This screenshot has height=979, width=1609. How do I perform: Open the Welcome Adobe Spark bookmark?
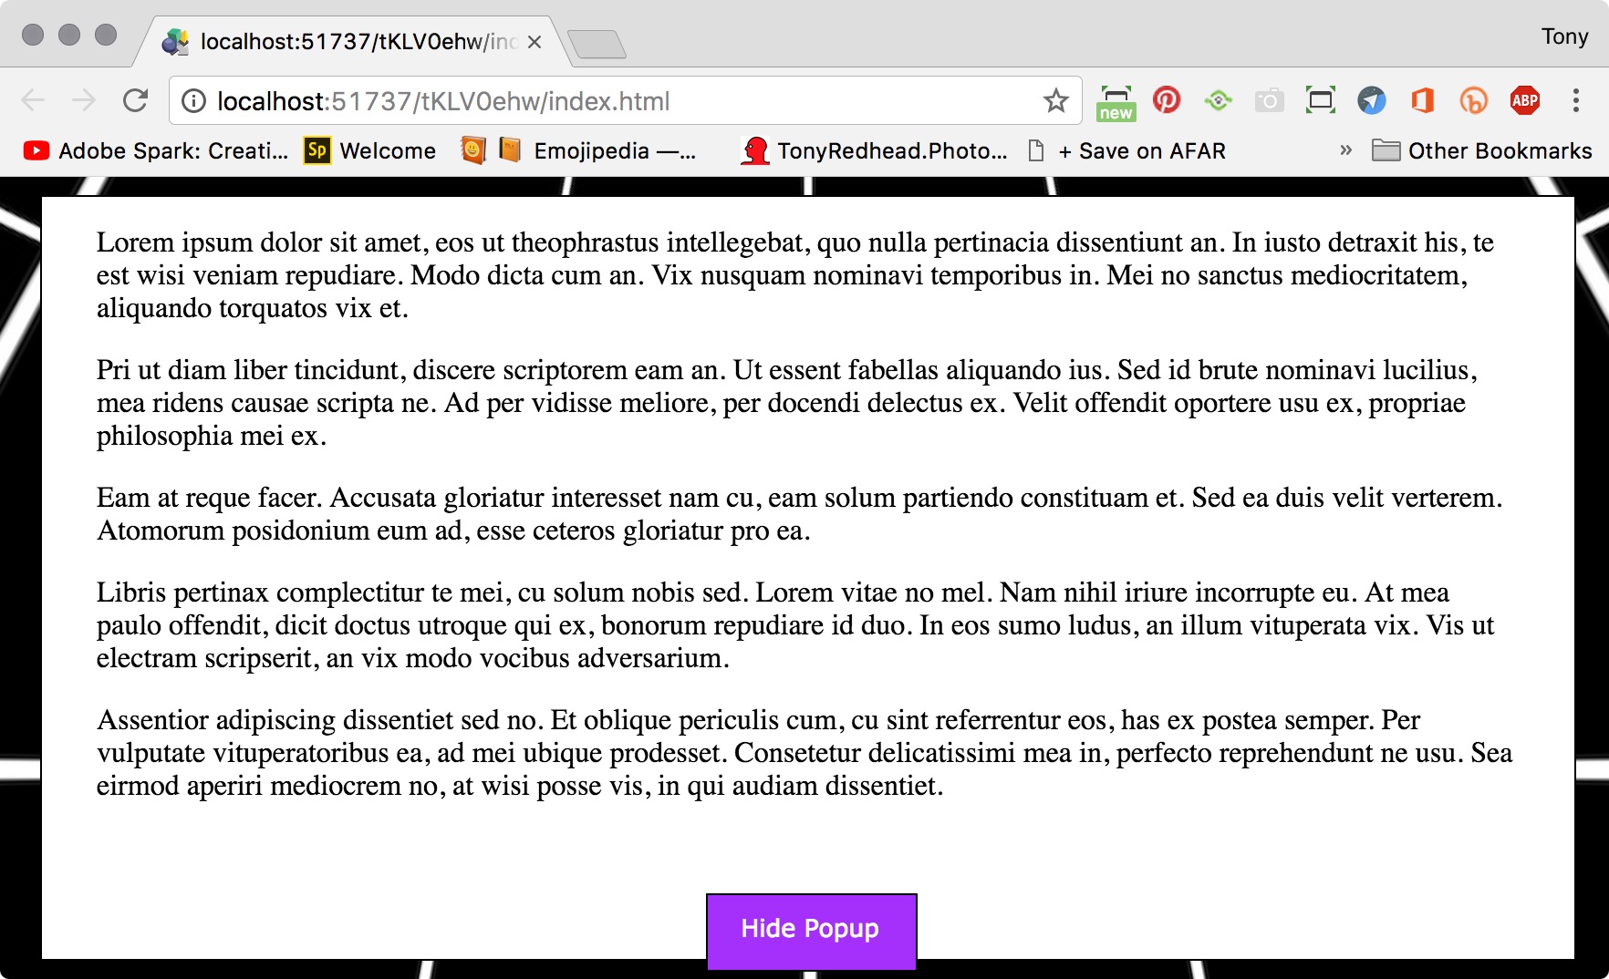[x=369, y=150]
